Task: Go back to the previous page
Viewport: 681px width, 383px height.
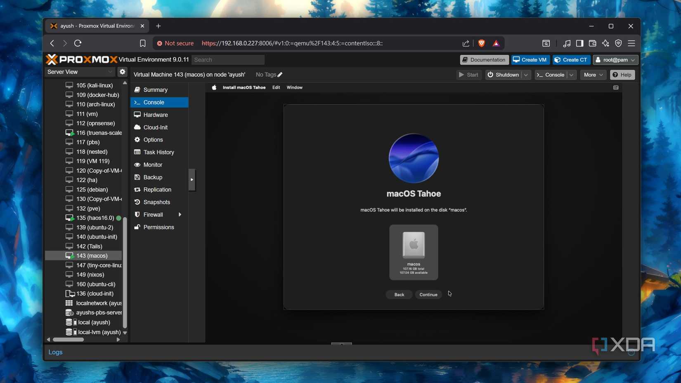Action: tap(52, 43)
